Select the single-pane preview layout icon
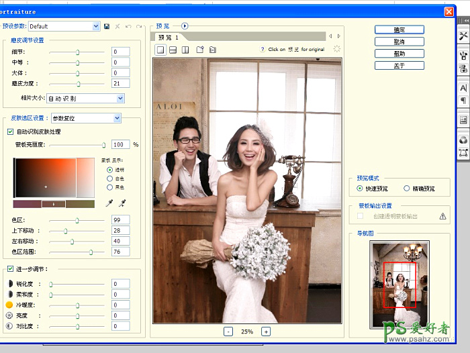 [x=161, y=50]
